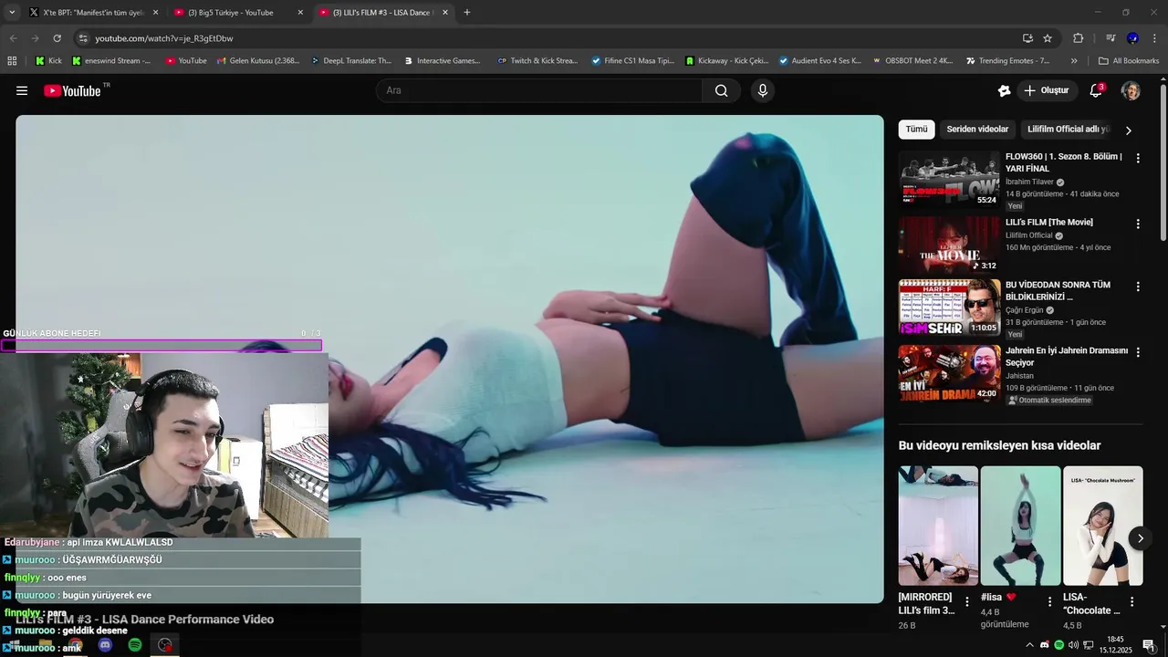Open the account avatar menu
Viewport: 1168px width, 657px height.
pyautogui.click(x=1131, y=90)
